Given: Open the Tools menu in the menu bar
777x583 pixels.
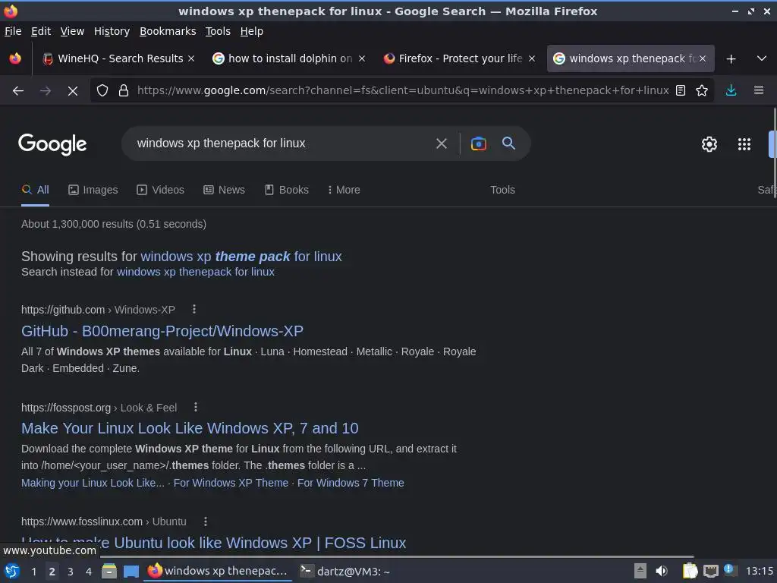Looking at the screenshot, I should pos(218,31).
